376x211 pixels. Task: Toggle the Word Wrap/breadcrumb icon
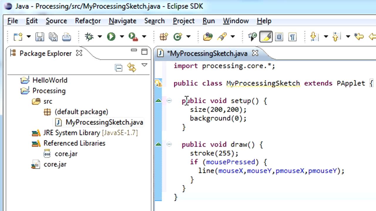click(x=252, y=37)
